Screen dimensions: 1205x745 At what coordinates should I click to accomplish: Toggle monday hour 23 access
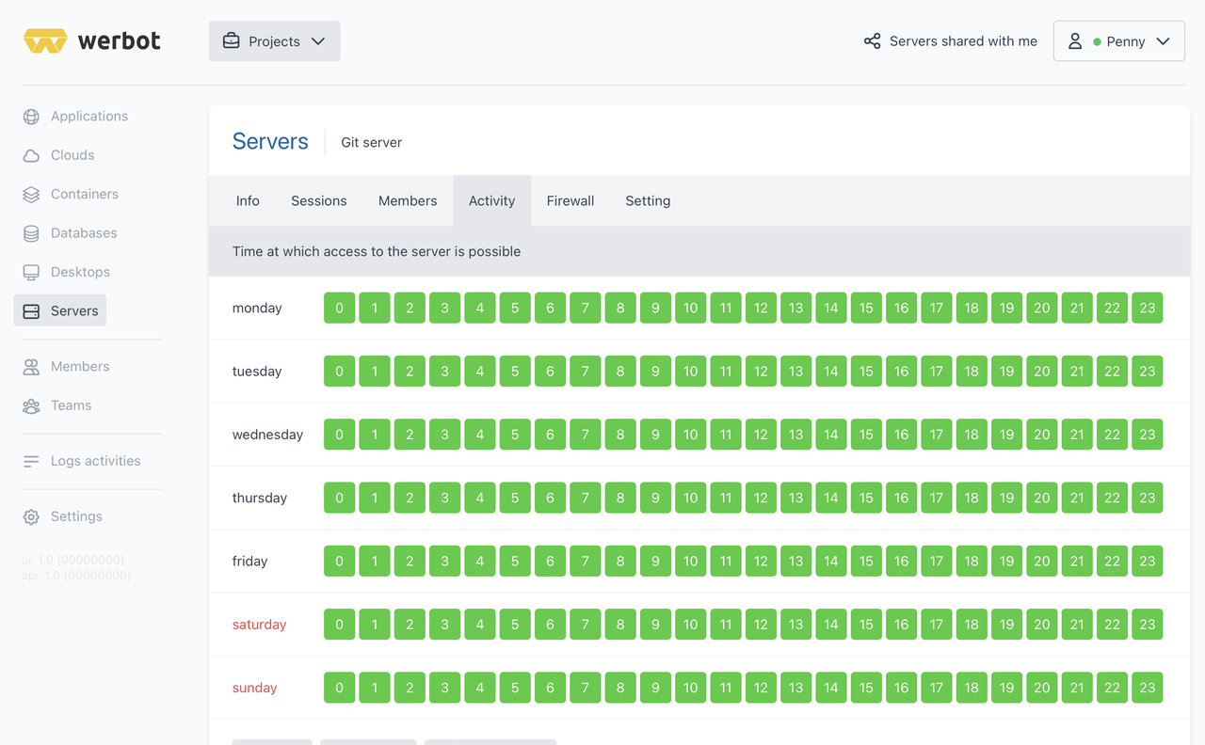1148,309
